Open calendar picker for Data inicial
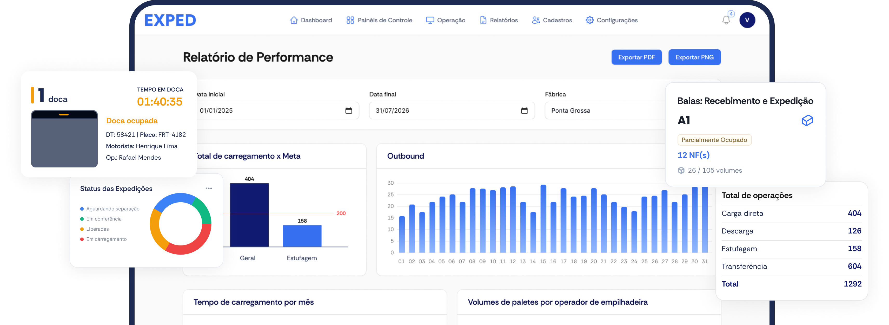This screenshot has width=889, height=325. 349,110
